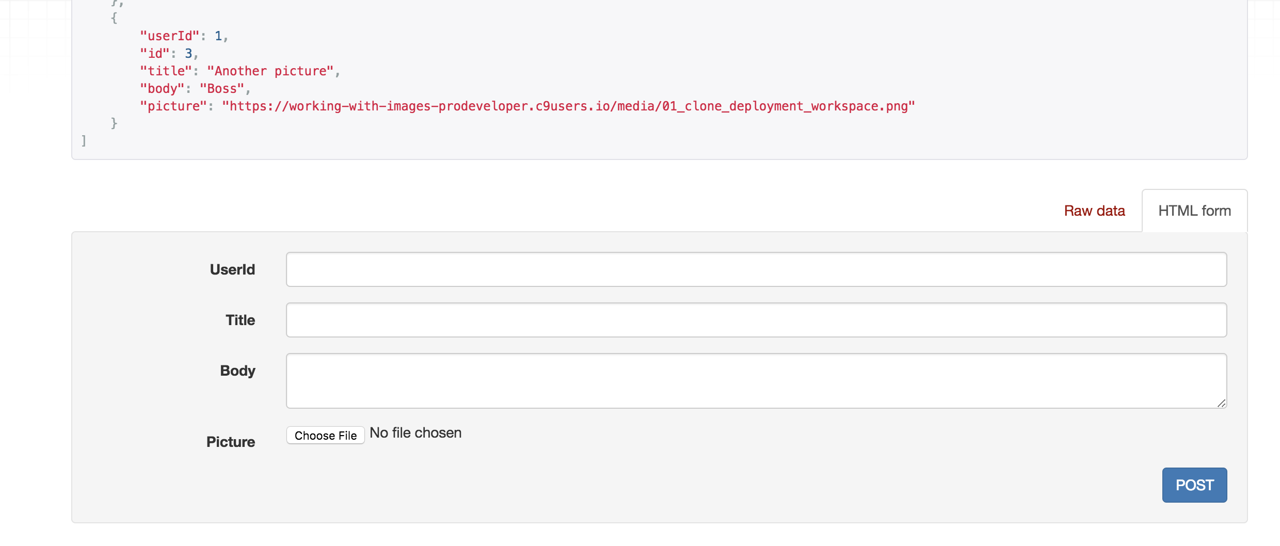The image size is (1280, 546).
Task: Focus the Title text field
Action: click(756, 320)
